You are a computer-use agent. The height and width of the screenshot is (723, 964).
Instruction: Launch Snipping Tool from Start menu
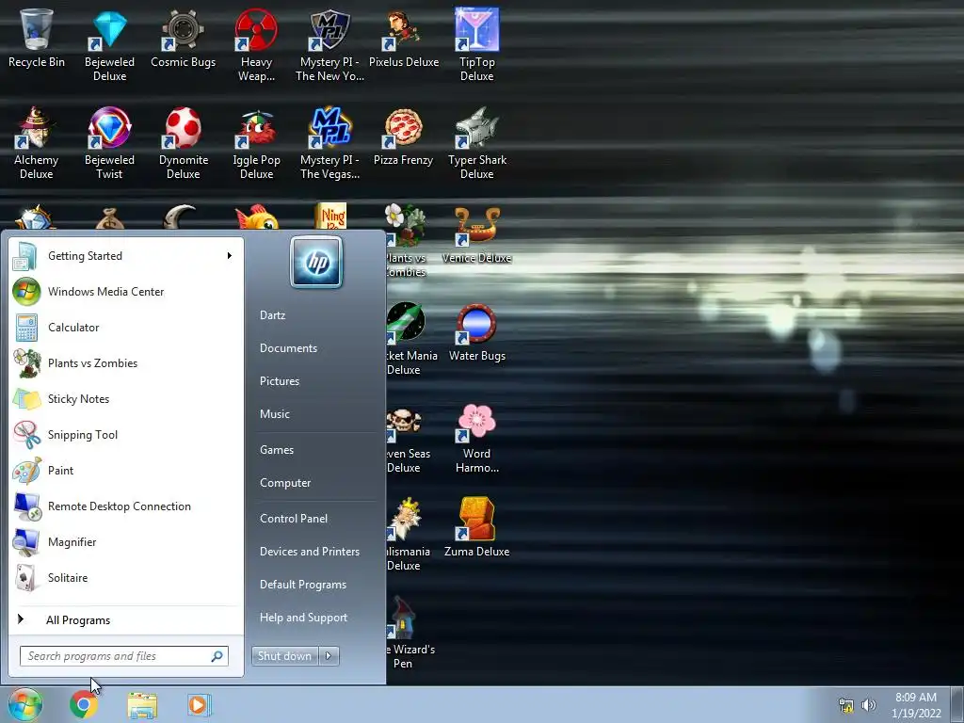tap(126, 435)
